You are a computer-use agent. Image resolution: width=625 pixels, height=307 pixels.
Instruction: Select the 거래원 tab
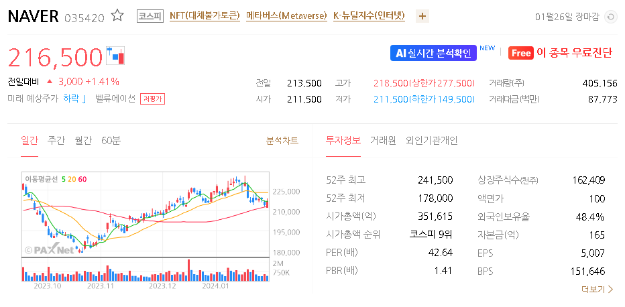[383, 141]
